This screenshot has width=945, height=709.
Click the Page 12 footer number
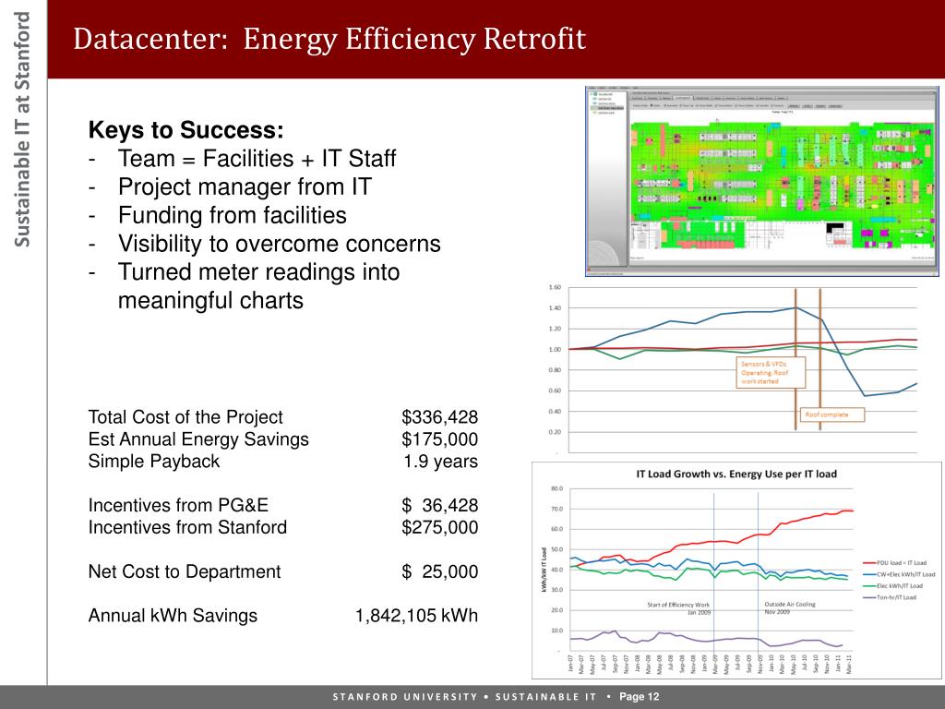point(640,697)
